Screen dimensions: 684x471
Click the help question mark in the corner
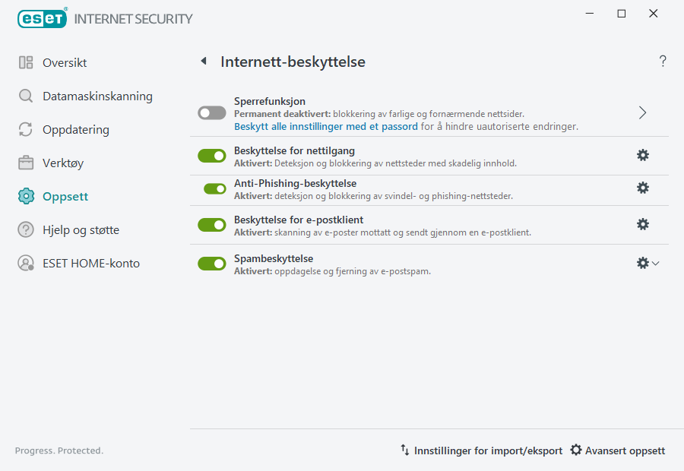click(662, 61)
